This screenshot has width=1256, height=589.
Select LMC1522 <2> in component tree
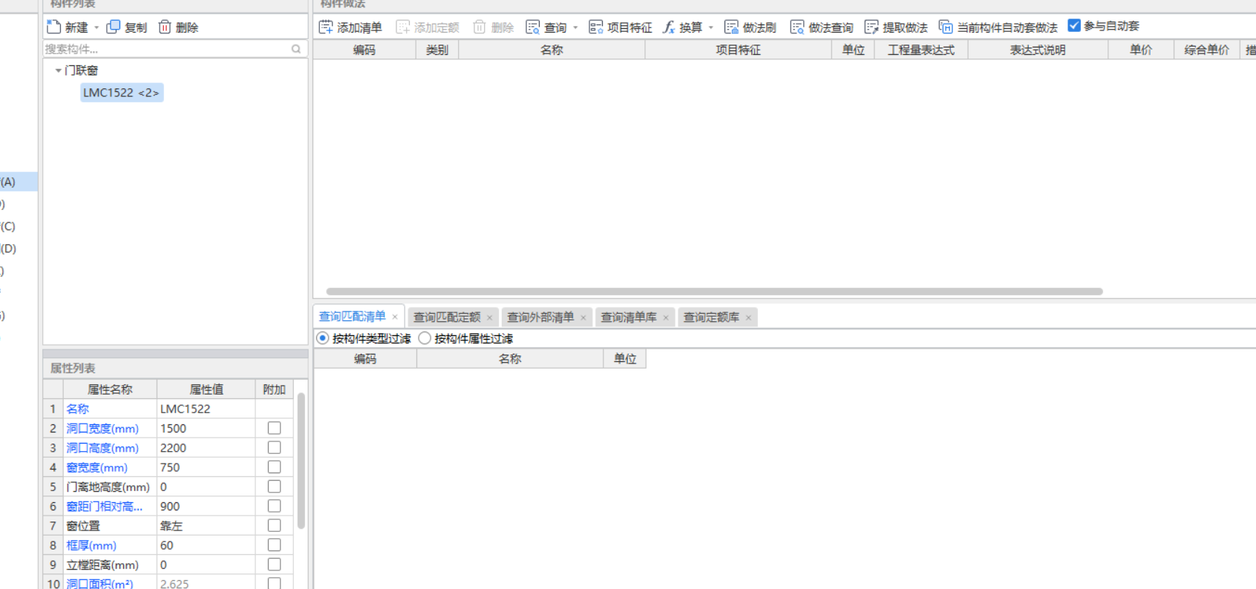coord(121,93)
